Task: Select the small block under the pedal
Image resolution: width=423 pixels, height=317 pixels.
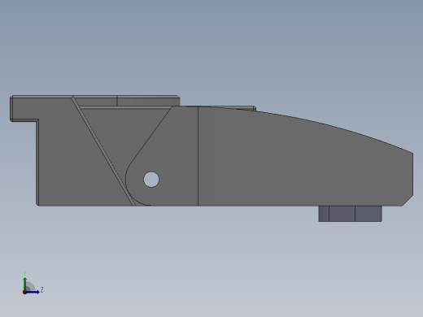Action: pos(350,214)
